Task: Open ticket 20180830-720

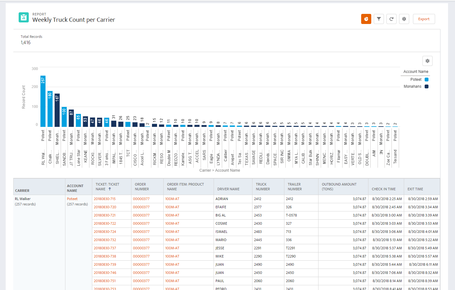Action: (105, 207)
